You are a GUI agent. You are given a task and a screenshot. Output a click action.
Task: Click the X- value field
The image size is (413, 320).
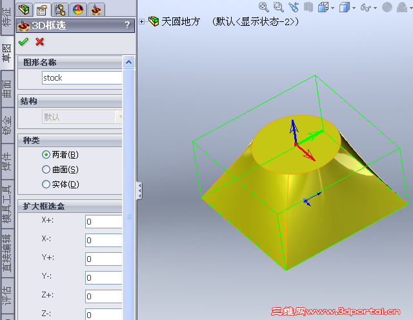[x=103, y=240]
